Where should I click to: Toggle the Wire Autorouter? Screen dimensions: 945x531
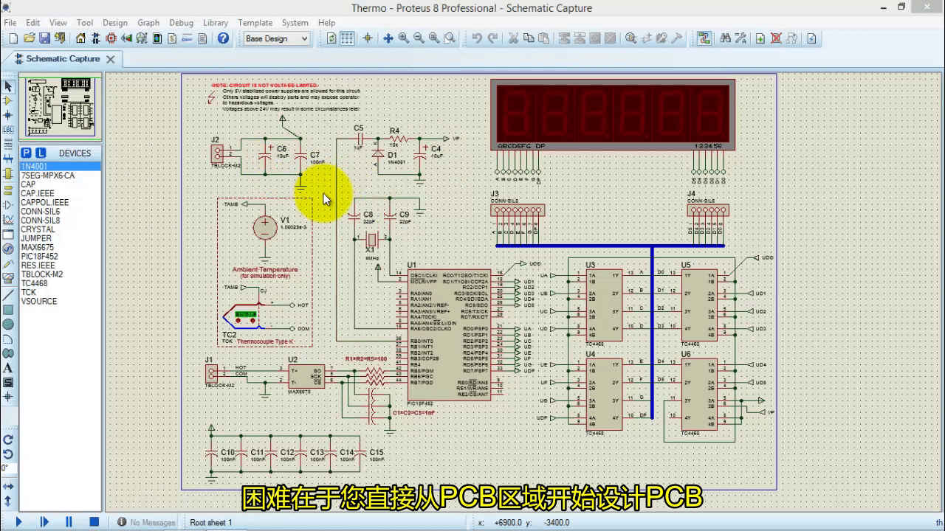[x=704, y=38]
